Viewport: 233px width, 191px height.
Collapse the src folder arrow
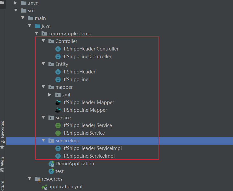16,10
